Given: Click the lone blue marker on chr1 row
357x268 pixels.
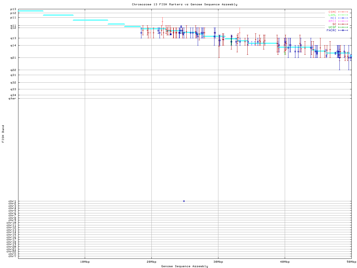Looking at the screenshot, I should 184,201.
